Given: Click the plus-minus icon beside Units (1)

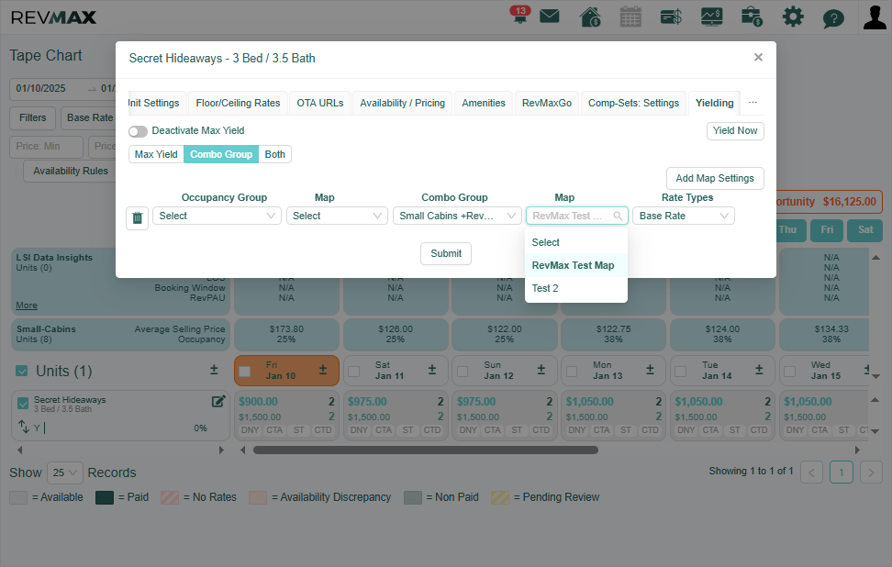Looking at the screenshot, I should coord(214,370).
